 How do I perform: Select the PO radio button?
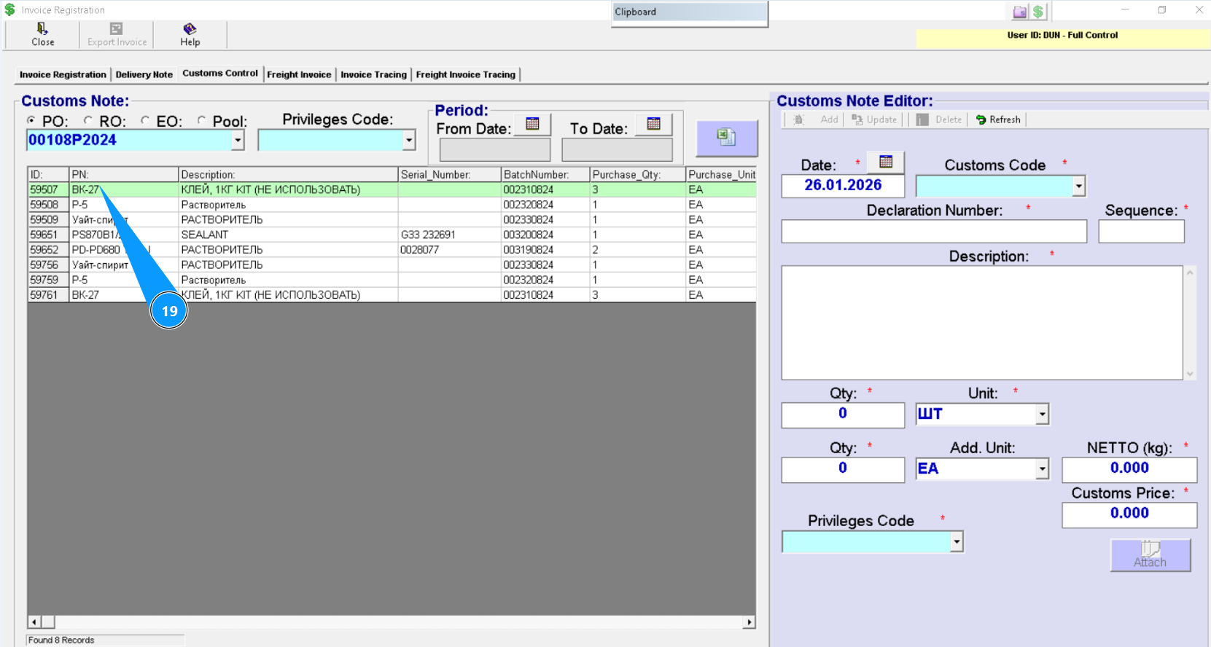31,120
